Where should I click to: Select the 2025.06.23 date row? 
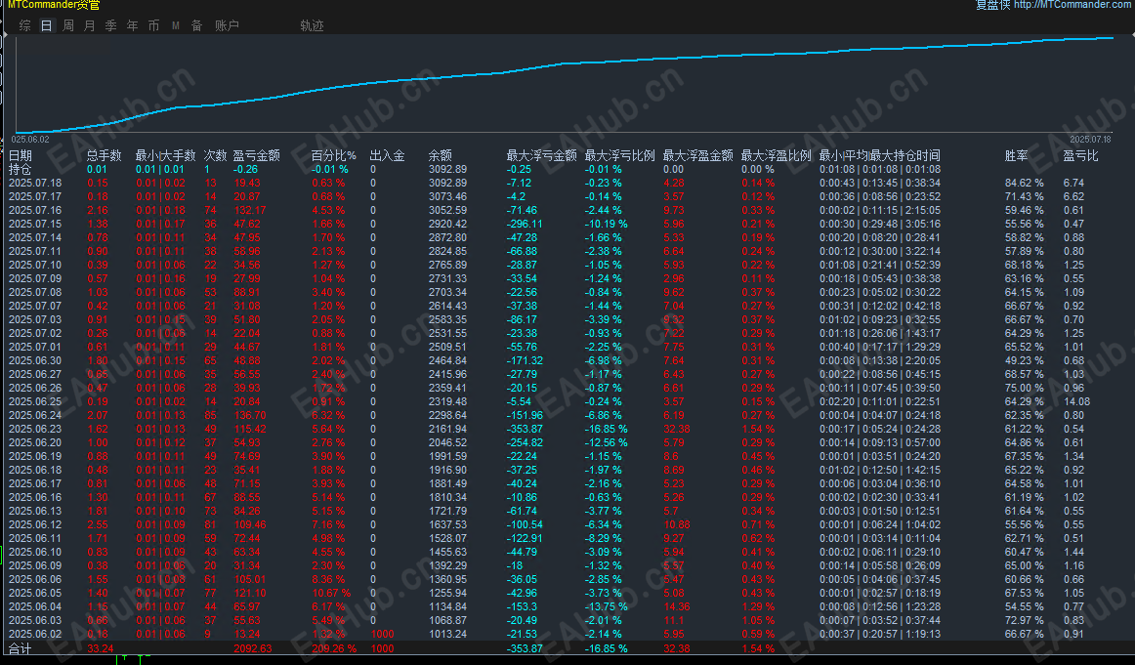[35, 429]
